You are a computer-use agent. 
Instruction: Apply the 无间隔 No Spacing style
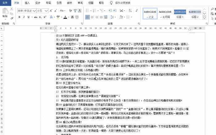165,14
